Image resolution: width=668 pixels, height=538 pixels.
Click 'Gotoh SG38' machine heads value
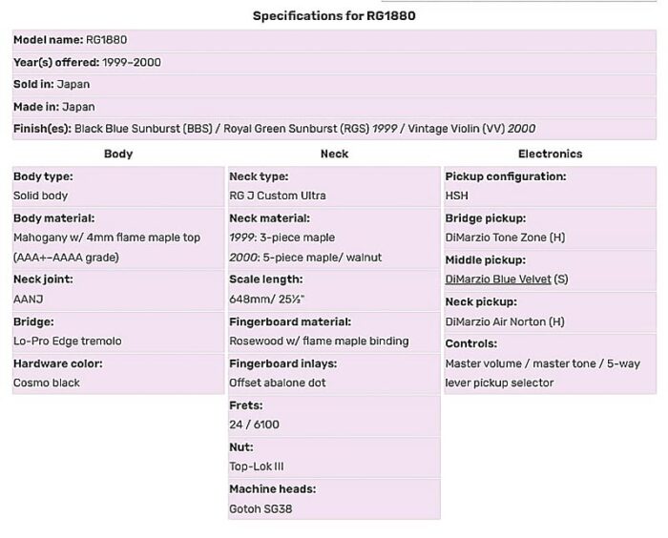click(261, 508)
